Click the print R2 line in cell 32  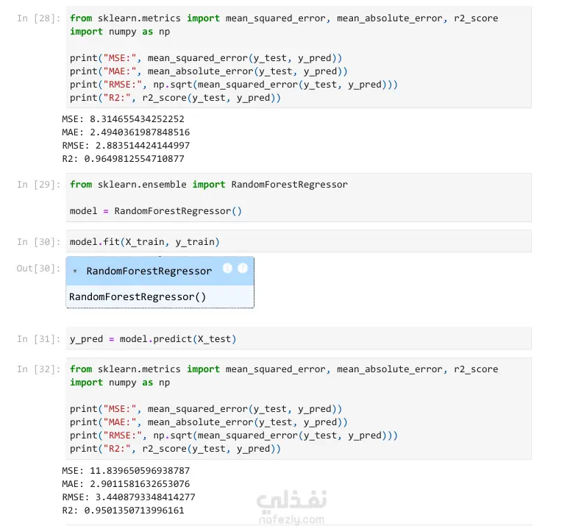pyautogui.click(x=175, y=449)
